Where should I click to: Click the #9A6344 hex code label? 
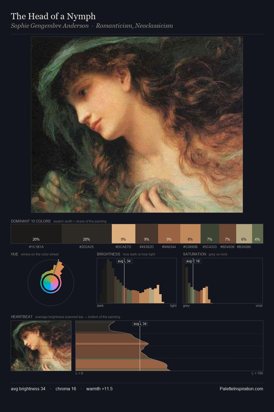coord(169,247)
